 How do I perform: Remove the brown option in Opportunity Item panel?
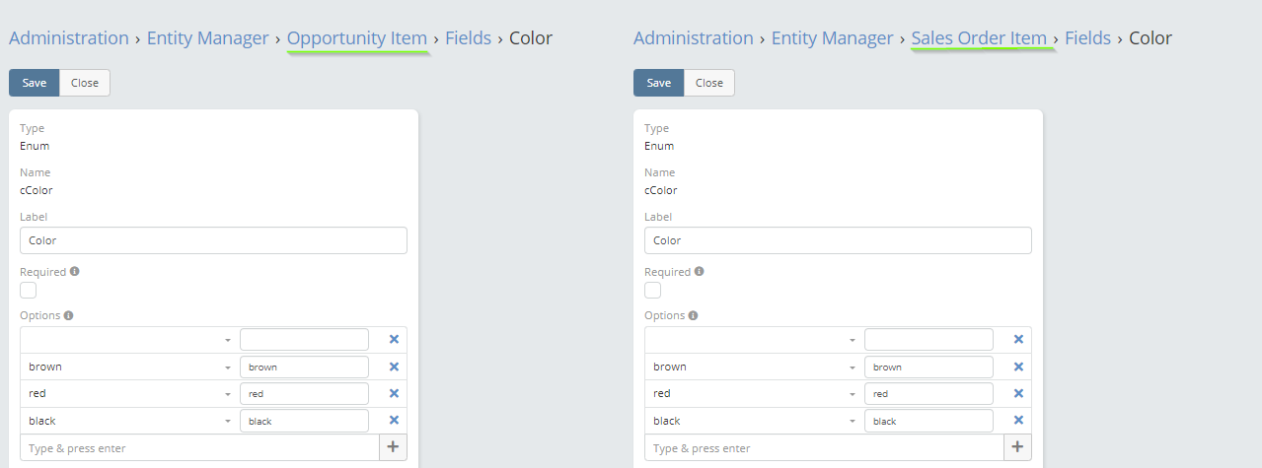coord(394,367)
